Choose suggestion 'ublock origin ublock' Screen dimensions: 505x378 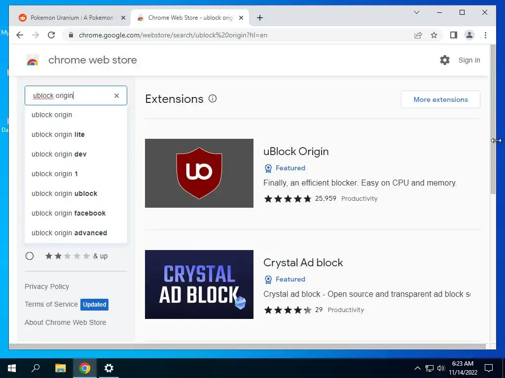point(76,193)
